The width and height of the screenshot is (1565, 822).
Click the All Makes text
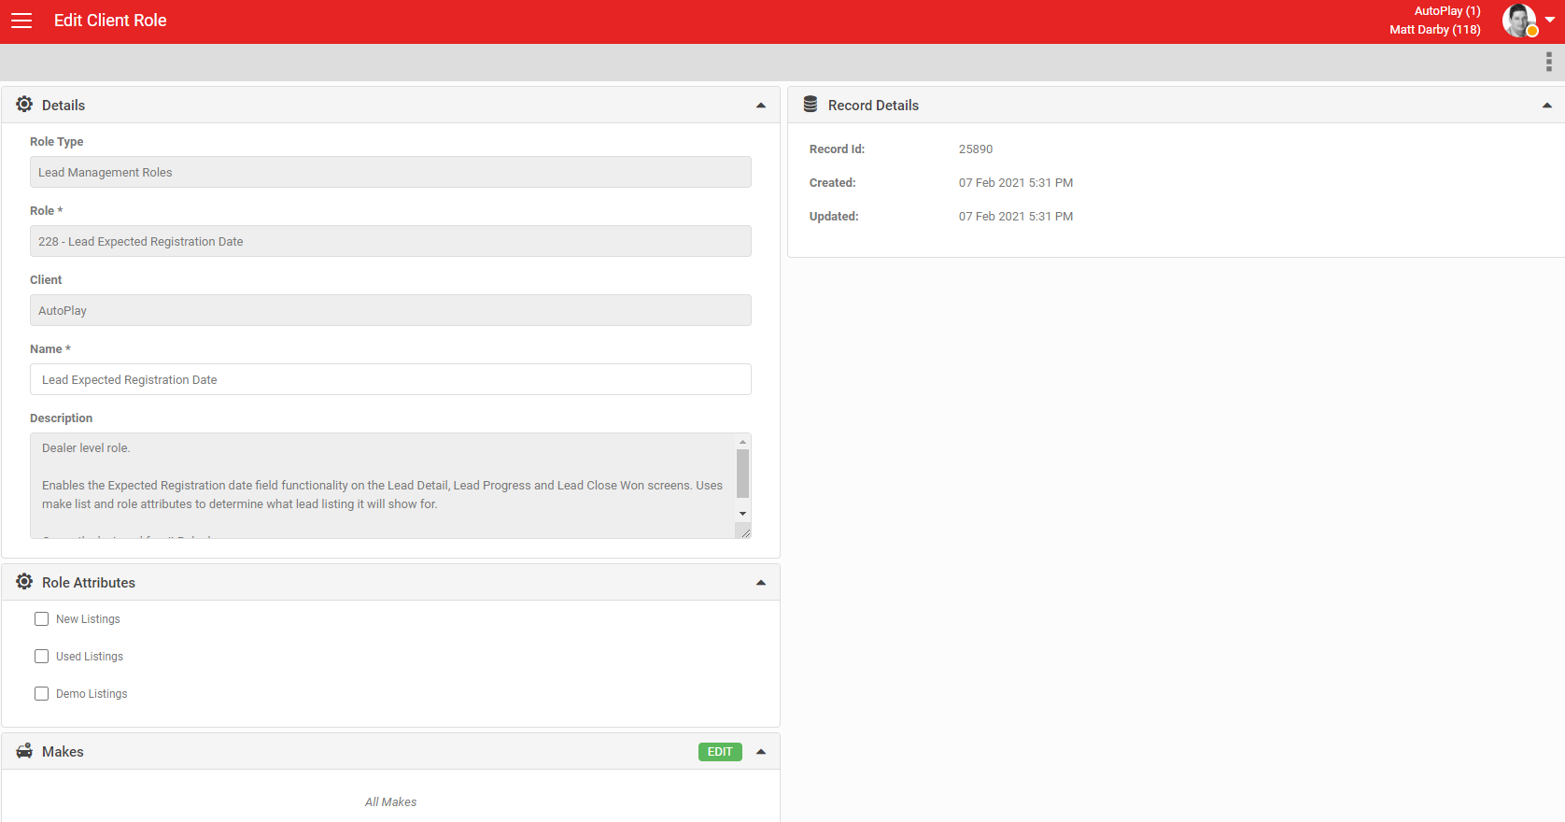390,802
